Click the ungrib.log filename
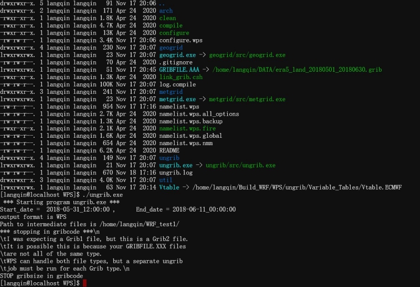The height and width of the screenshot is (287, 420). tap(175, 173)
